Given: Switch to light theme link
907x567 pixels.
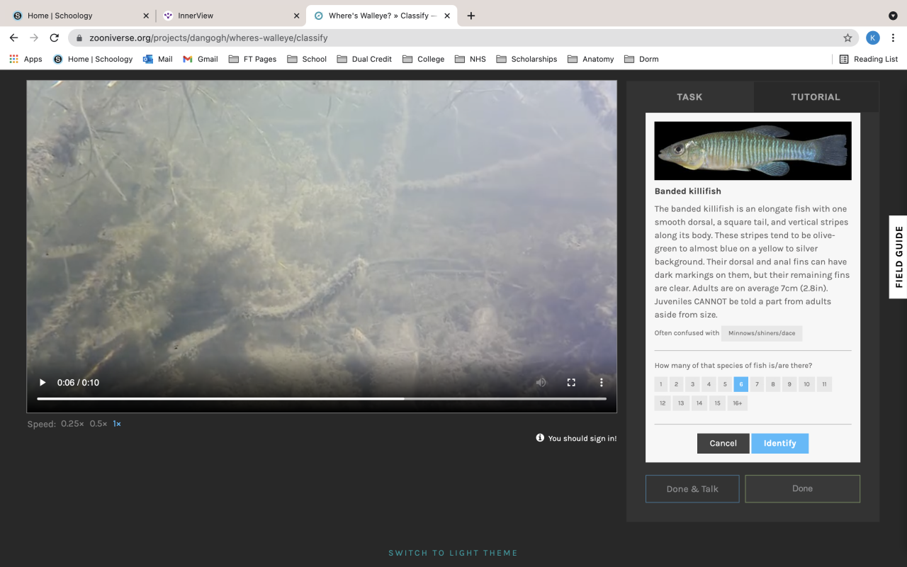Looking at the screenshot, I should point(453,553).
